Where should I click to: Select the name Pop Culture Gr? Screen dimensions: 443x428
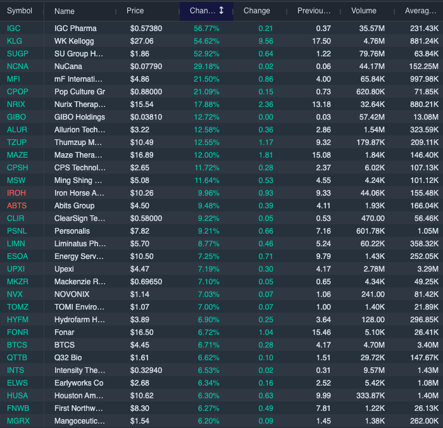[x=80, y=92]
